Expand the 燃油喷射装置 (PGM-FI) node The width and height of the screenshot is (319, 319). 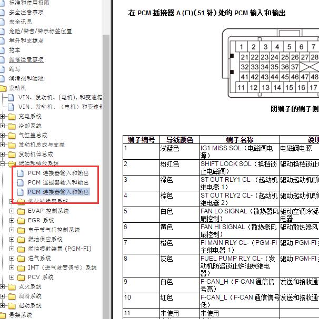[x=12, y=249]
